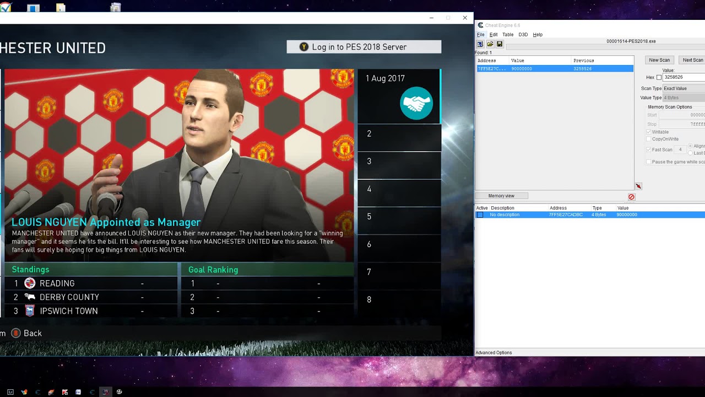Toggle Pause the game while scanning checkbox
Viewport: 705px width, 397px height.
[x=648, y=162]
